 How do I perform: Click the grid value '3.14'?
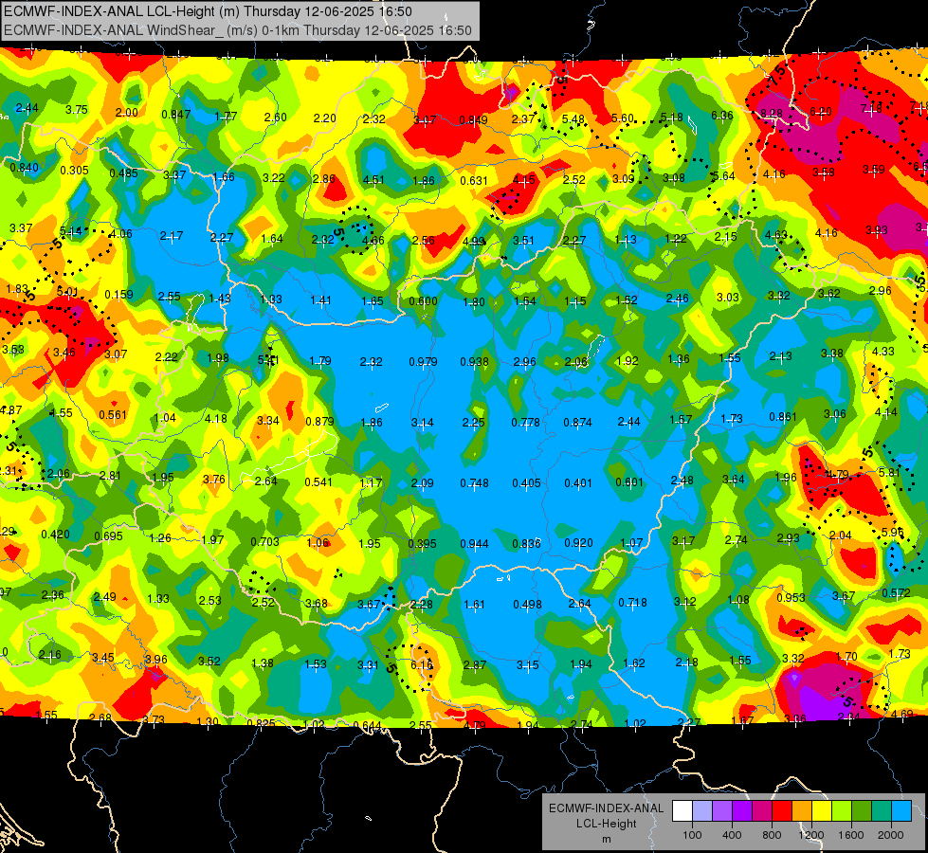click(x=423, y=423)
